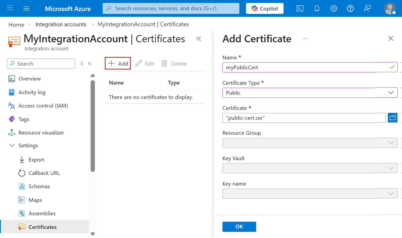Click the Microsoft Azure logo text
402x238 pixels.
[68, 9]
